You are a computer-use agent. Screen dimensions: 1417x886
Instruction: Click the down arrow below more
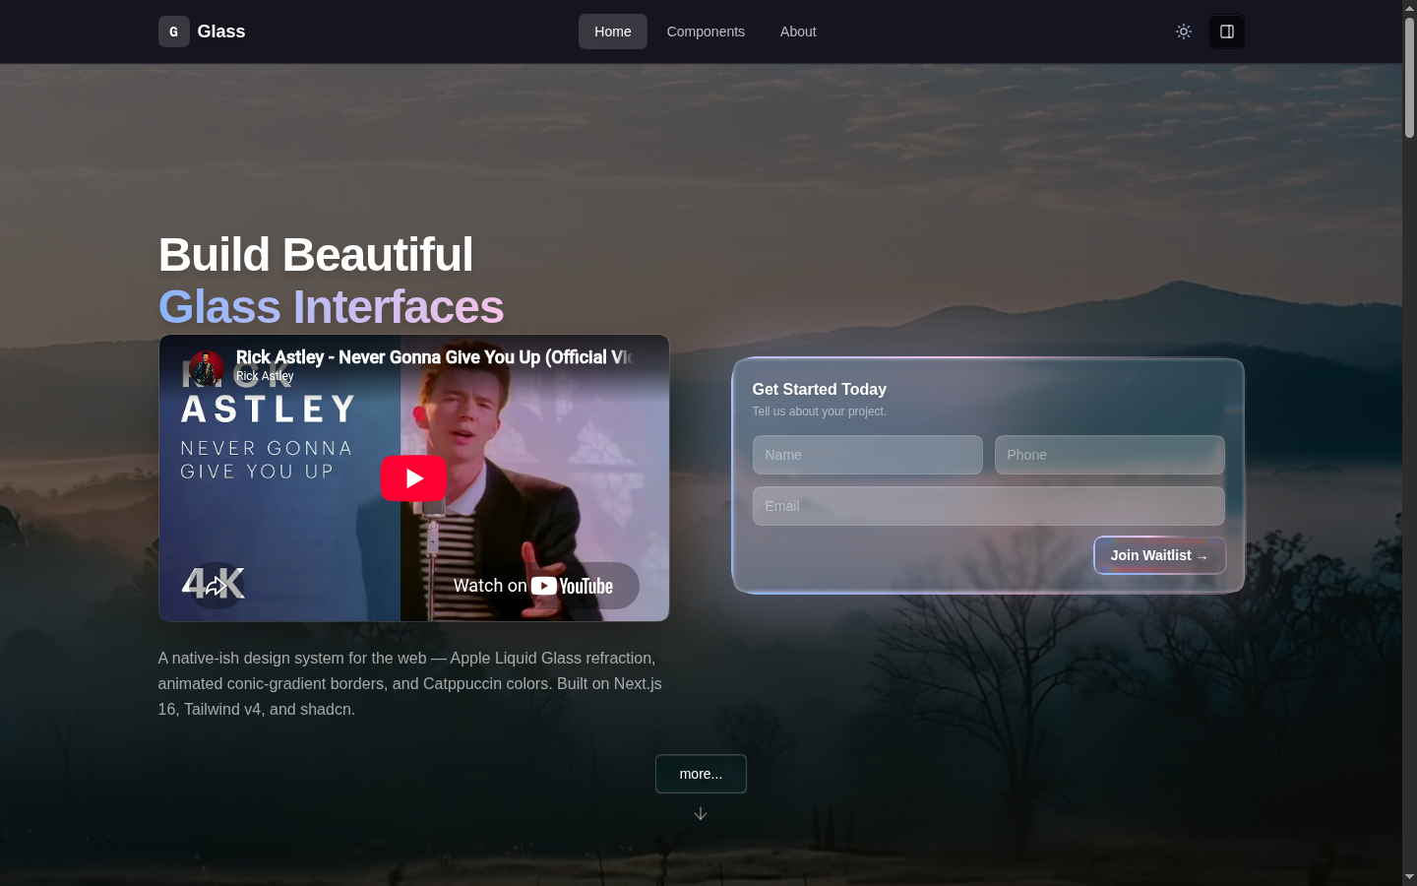coord(701,813)
